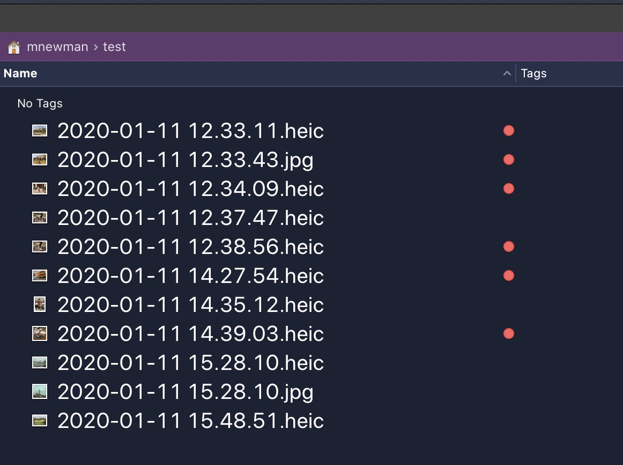Toggle sort order with the Name column chevron
Image resolution: width=623 pixels, height=465 pixels.
click(507, 73)
